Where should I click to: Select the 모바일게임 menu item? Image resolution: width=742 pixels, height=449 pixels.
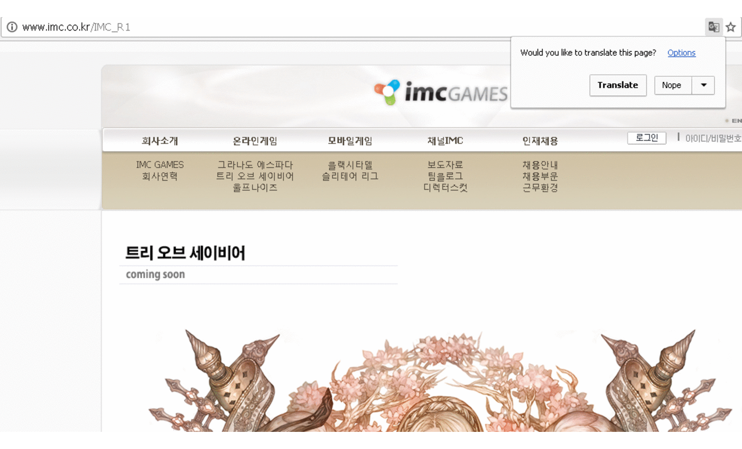point(350,141)
